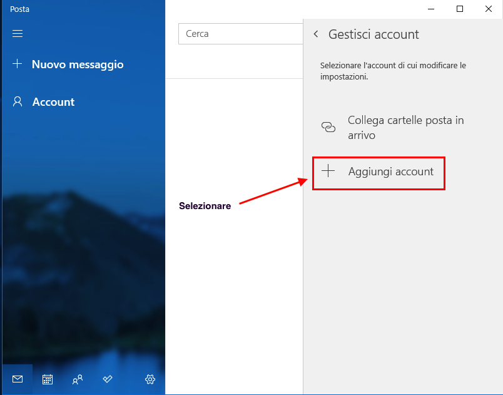Compose a new message via Nuovo messaggio

tap(78, 64)
